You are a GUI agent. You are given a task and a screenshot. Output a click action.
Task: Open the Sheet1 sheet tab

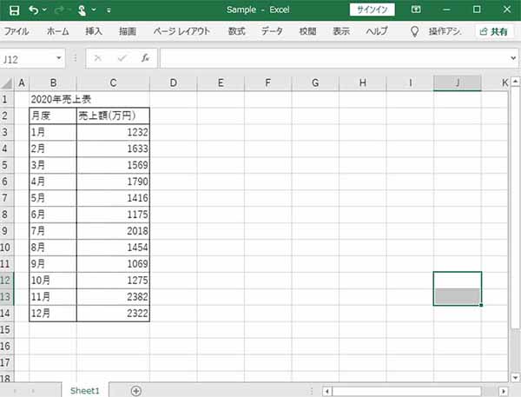[85, 391]
